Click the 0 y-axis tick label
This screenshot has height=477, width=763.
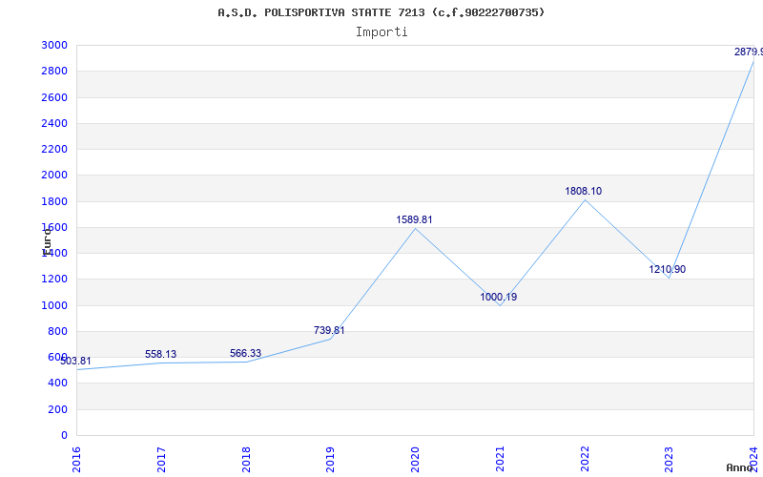64,435
